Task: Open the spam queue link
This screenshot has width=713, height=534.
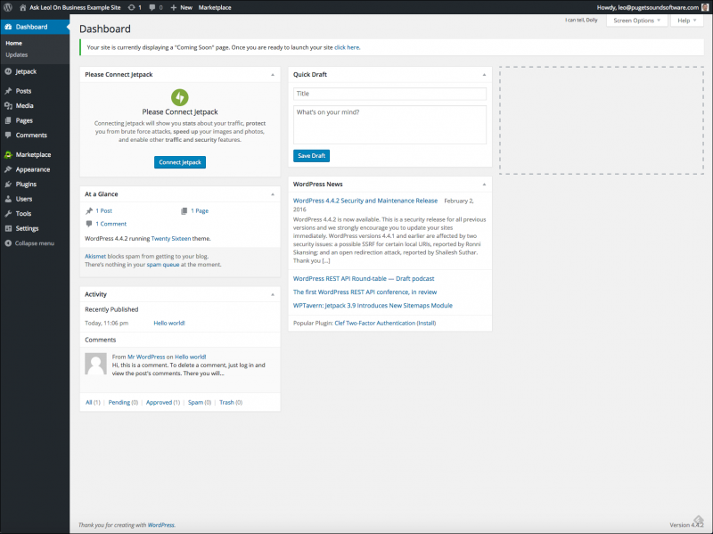Action: (163, 264)
